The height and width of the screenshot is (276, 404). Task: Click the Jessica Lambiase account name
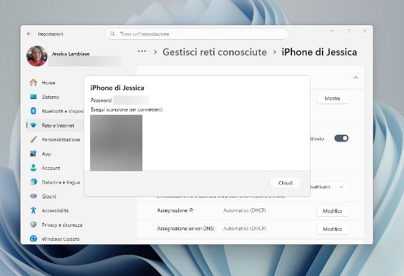pyautogui.click(x=71, y=54)
